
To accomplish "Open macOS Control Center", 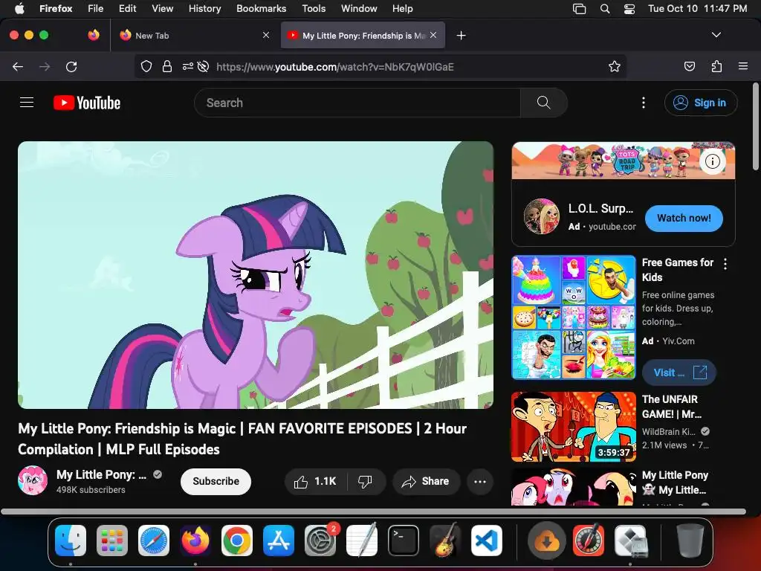I will point(629,9).
